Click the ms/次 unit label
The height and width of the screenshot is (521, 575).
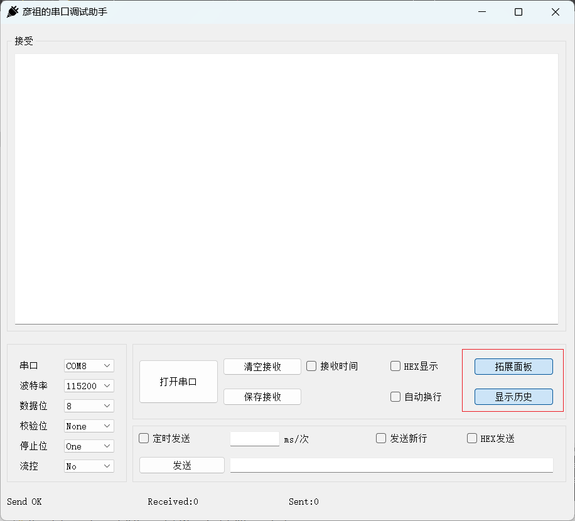point(296,439)
